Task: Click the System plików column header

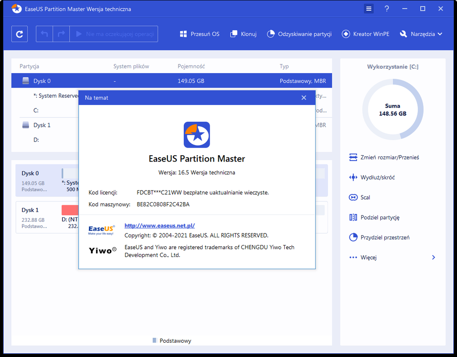Action: tap(131, 66)
